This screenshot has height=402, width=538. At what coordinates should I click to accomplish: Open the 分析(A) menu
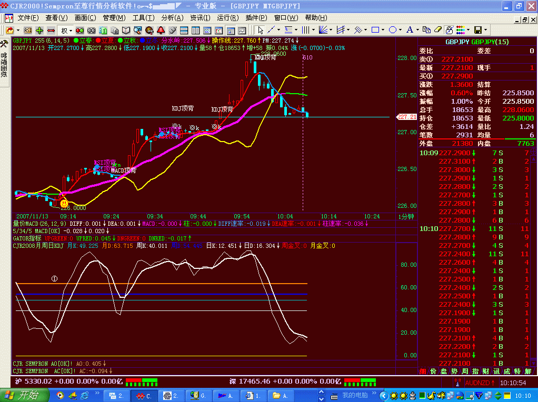click(x=172, y=18)
